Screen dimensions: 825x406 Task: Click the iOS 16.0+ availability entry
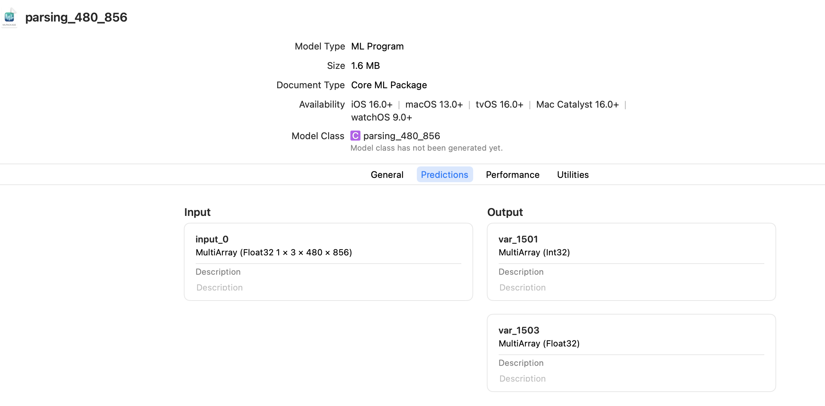(x=372, y=104)
